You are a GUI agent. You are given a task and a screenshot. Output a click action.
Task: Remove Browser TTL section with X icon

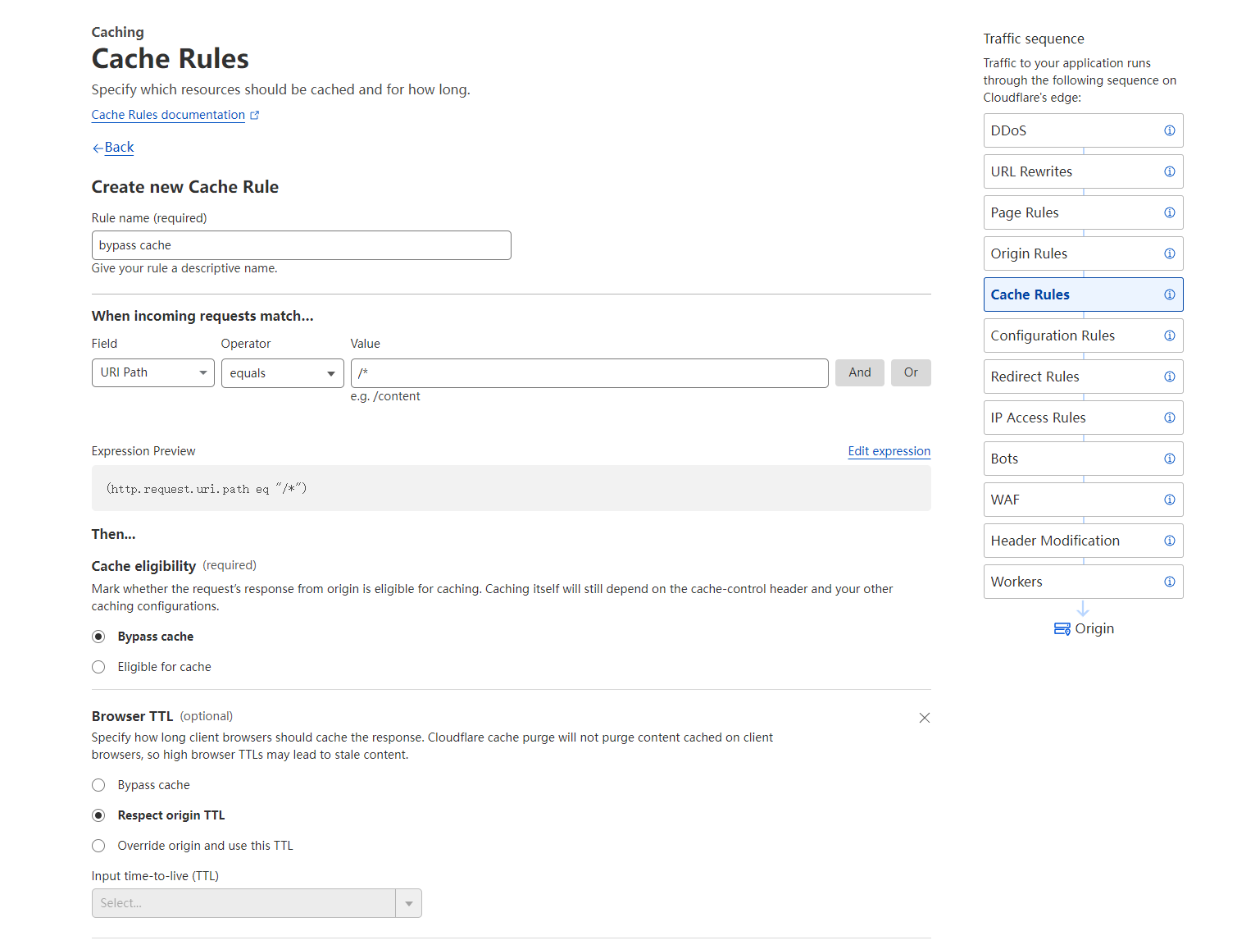pos(924,718)
